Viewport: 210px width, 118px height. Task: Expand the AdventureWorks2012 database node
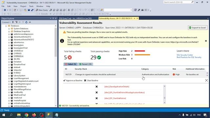click(9, 37)
